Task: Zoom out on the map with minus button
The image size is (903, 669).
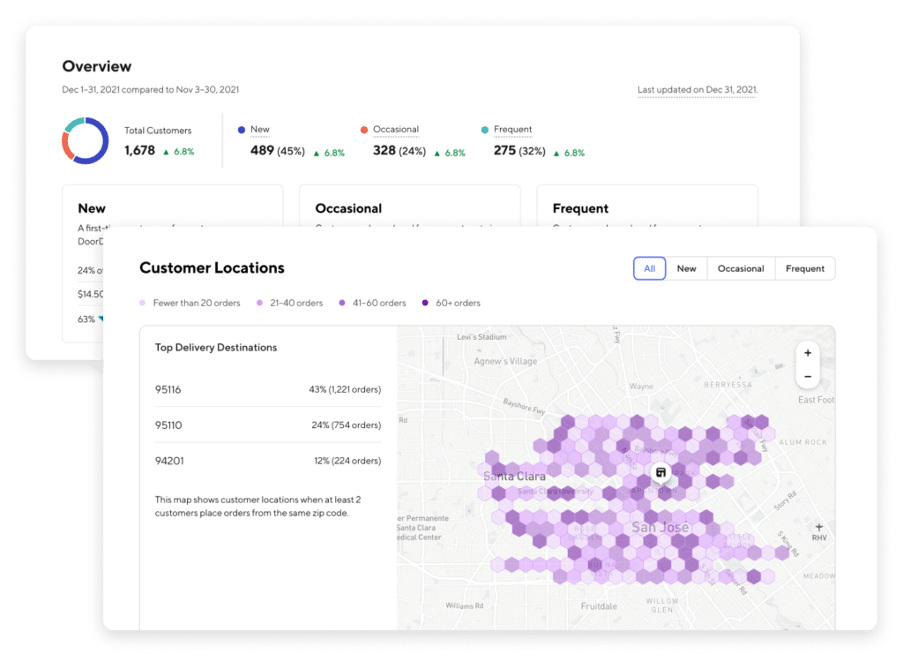Action: click(808, 377)
